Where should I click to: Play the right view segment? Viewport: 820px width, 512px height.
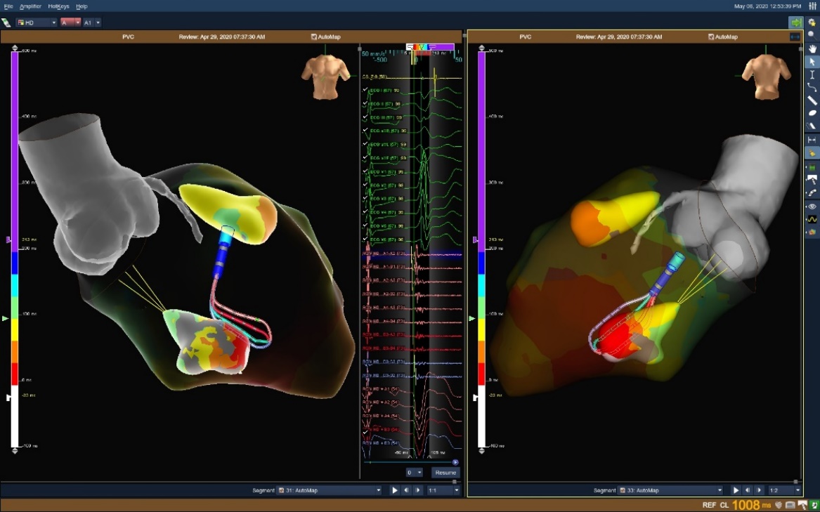[x=736, y=490]
